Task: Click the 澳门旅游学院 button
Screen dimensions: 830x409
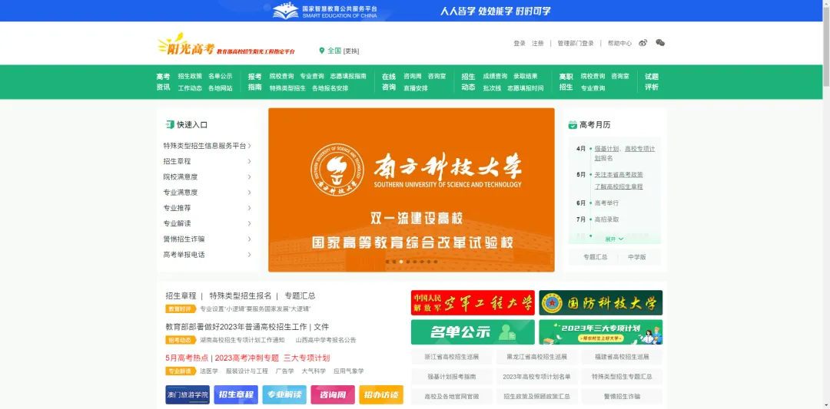Action: tap(188, 394)
